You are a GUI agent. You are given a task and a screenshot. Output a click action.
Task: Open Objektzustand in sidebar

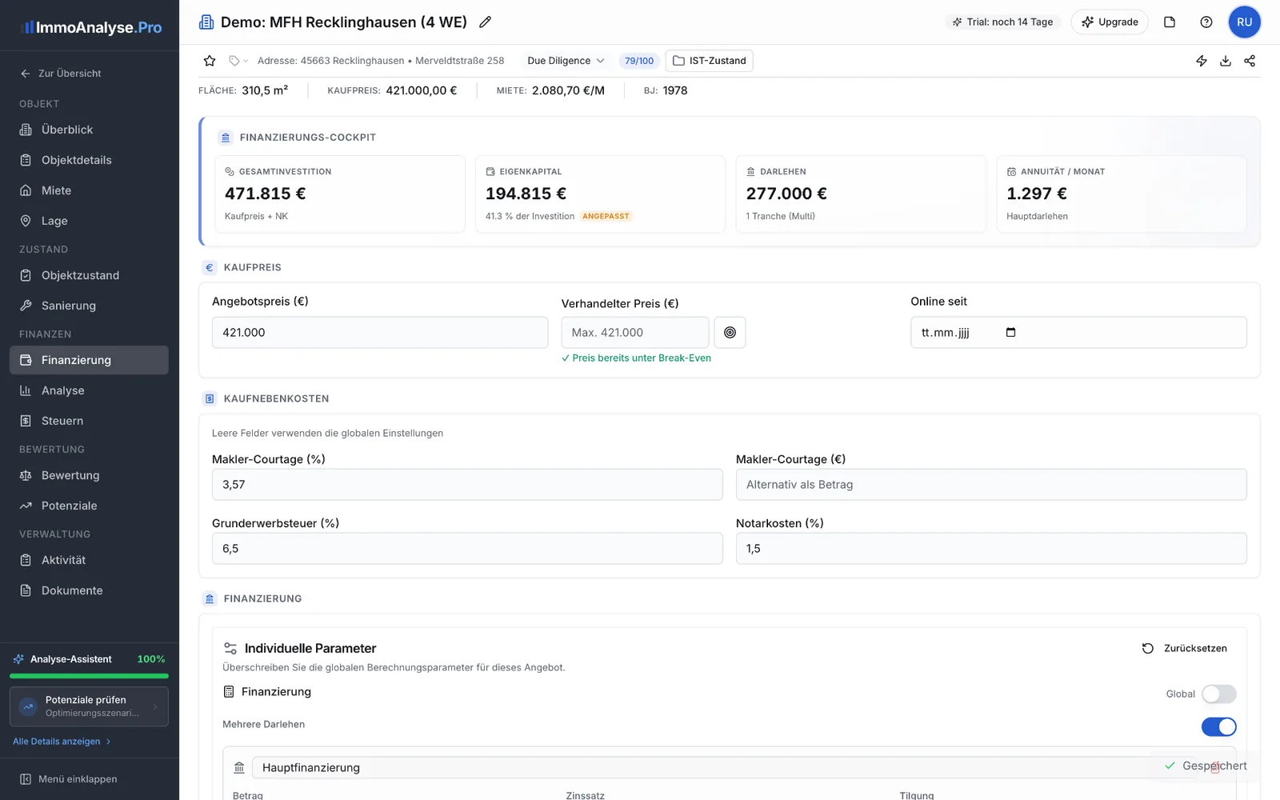point(89,275)
